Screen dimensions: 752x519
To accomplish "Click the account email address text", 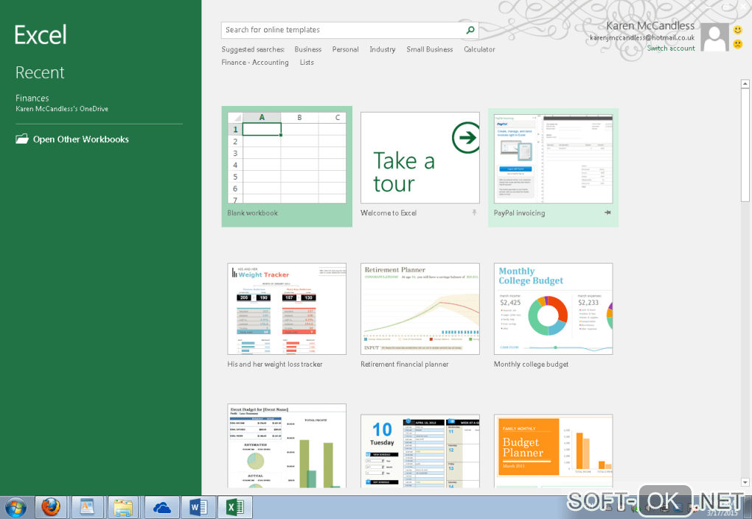I will pos(642,38).
